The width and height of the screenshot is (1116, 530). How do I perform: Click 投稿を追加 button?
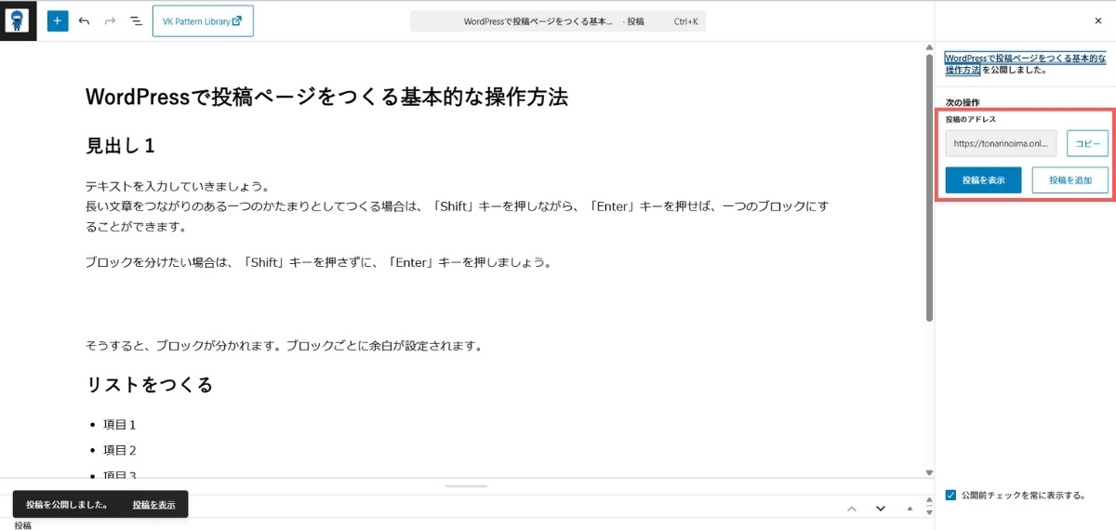[x=1070, y=180]
